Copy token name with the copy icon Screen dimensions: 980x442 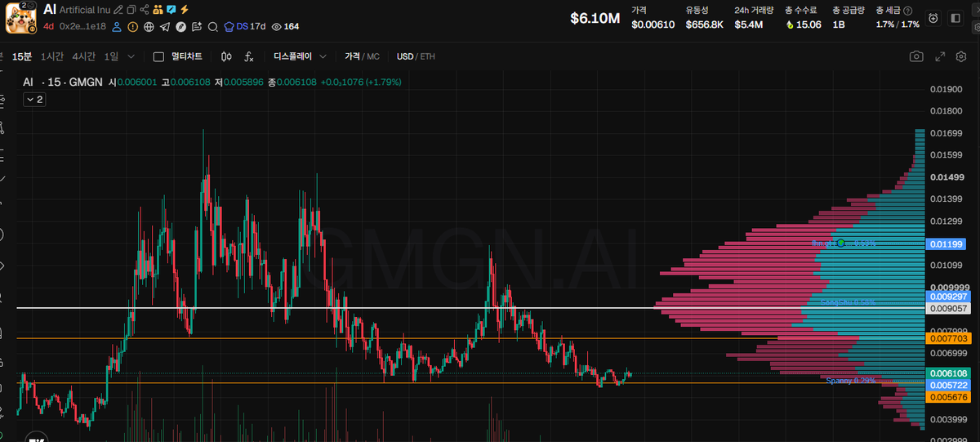131,10
